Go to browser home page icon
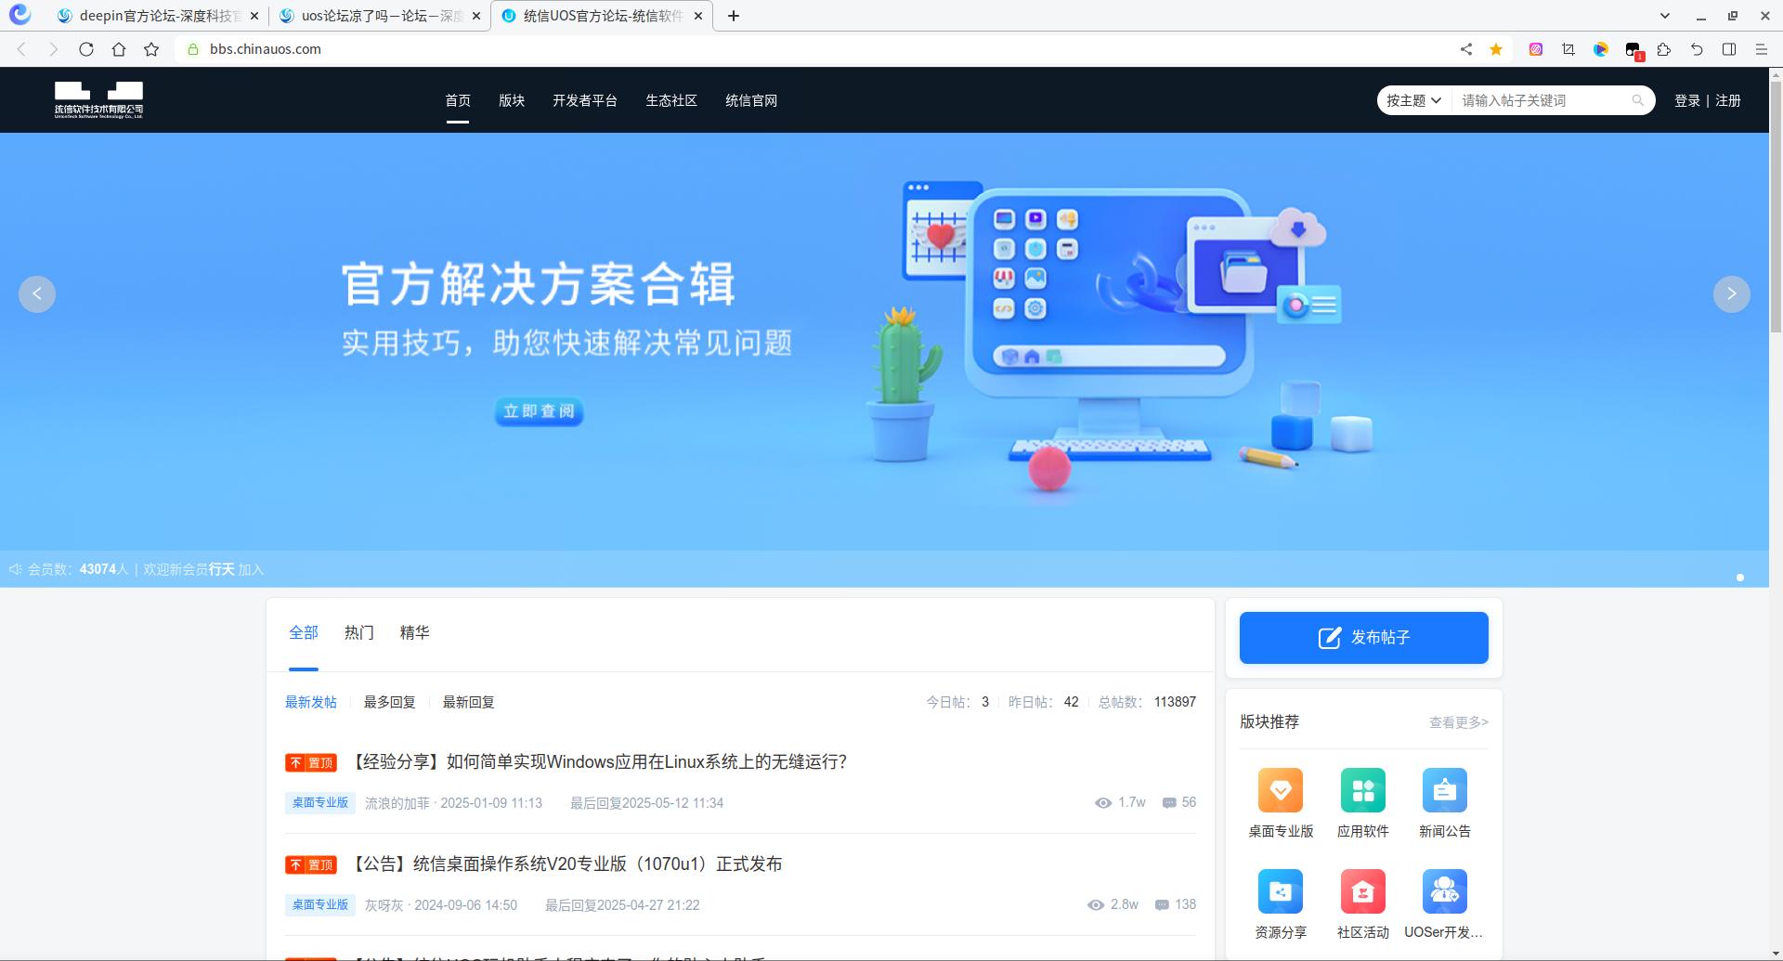 [x=119, y=49]
